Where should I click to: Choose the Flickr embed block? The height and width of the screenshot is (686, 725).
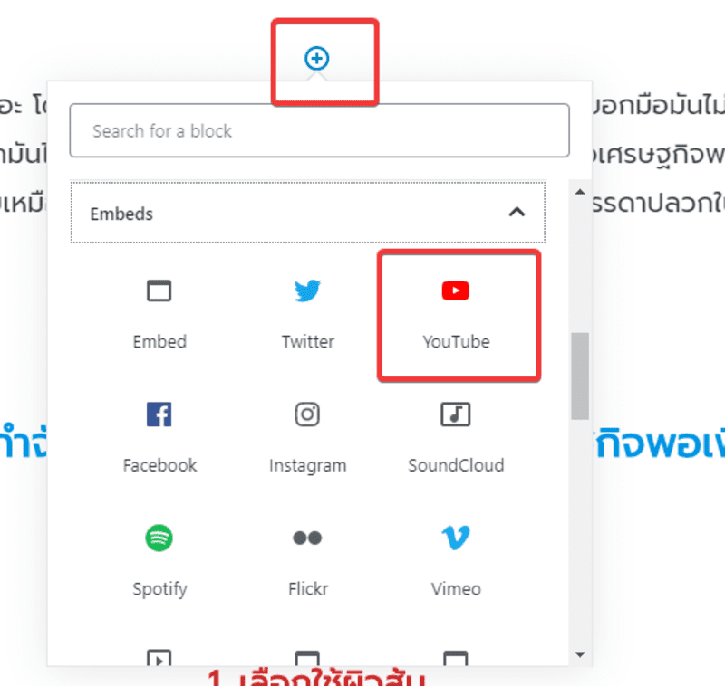tap(307, 562)
